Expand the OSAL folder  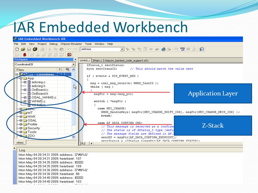pyautogui.click(x=21, y=120)
